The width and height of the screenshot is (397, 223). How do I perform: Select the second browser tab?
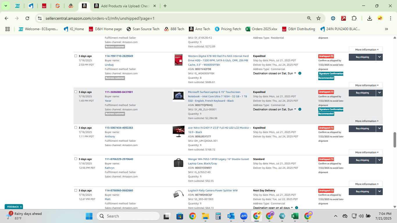pos(31,6)
